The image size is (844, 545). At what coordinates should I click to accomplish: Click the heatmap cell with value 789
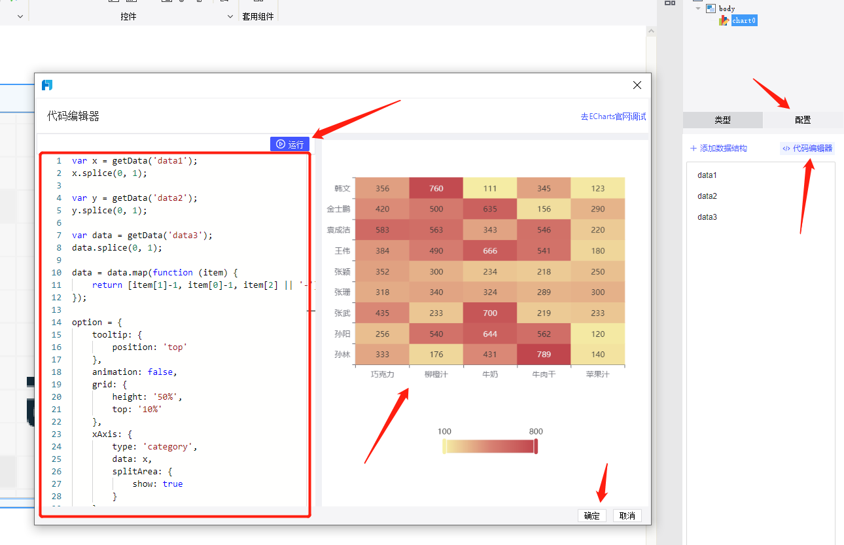544,355
